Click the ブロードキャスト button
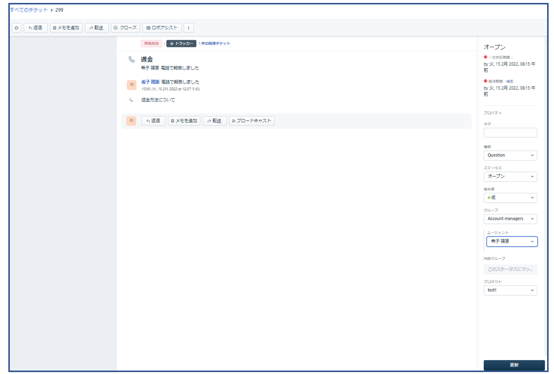 pyautogui.click(x=252, y=121)
